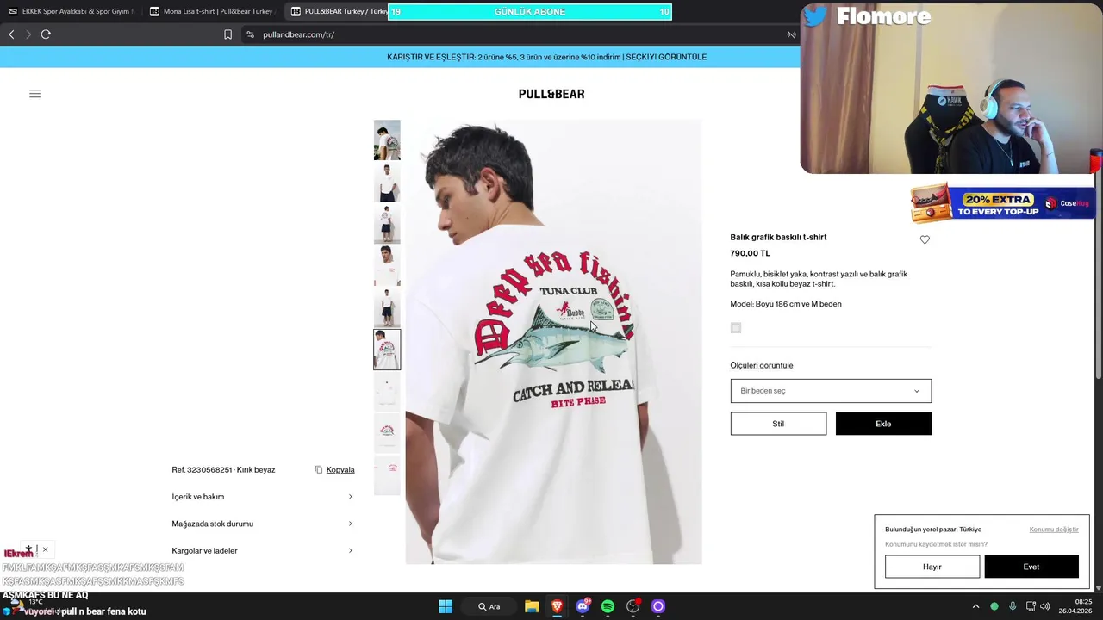Reload the page with the refresh icon
This screenshot has height=620, width=1103.
(x=46, y=34)
